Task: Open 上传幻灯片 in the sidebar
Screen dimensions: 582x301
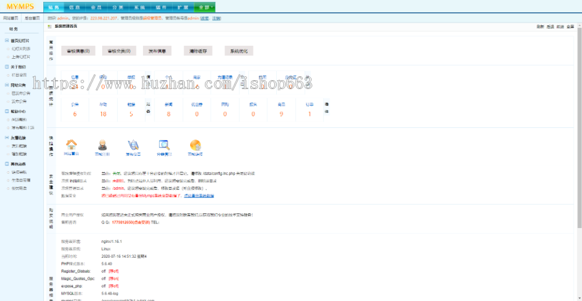Action: click(21, 57)
